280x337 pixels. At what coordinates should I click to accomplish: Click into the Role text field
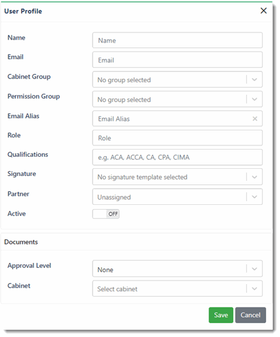(177, 138)
